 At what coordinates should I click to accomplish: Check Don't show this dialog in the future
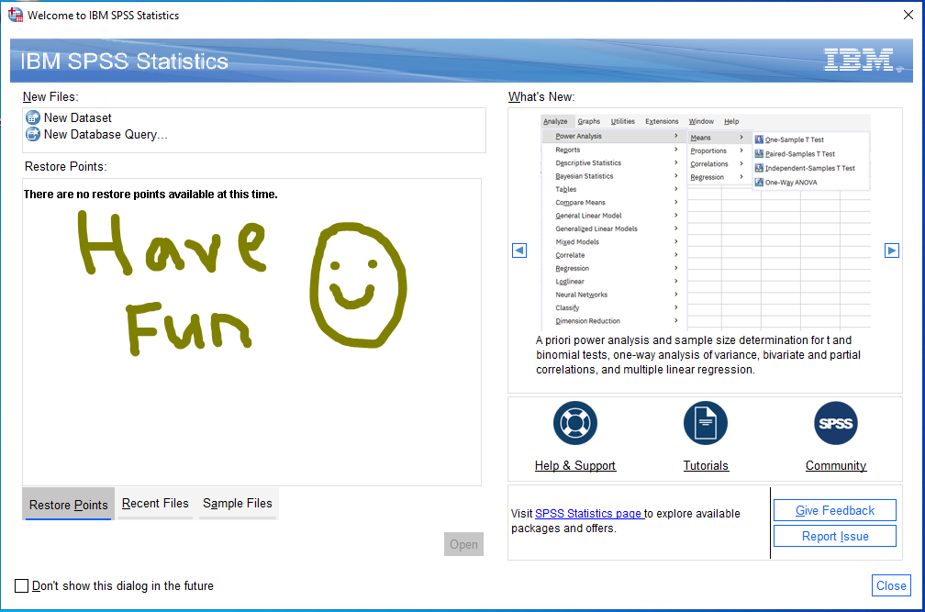point(21,585)
